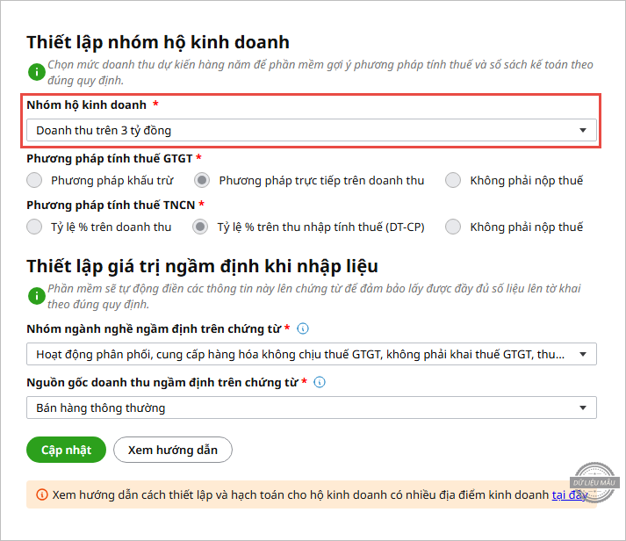
Task: Click info icon beside Nguồn gốc doanh thu label
Action: tap(320, 382)
